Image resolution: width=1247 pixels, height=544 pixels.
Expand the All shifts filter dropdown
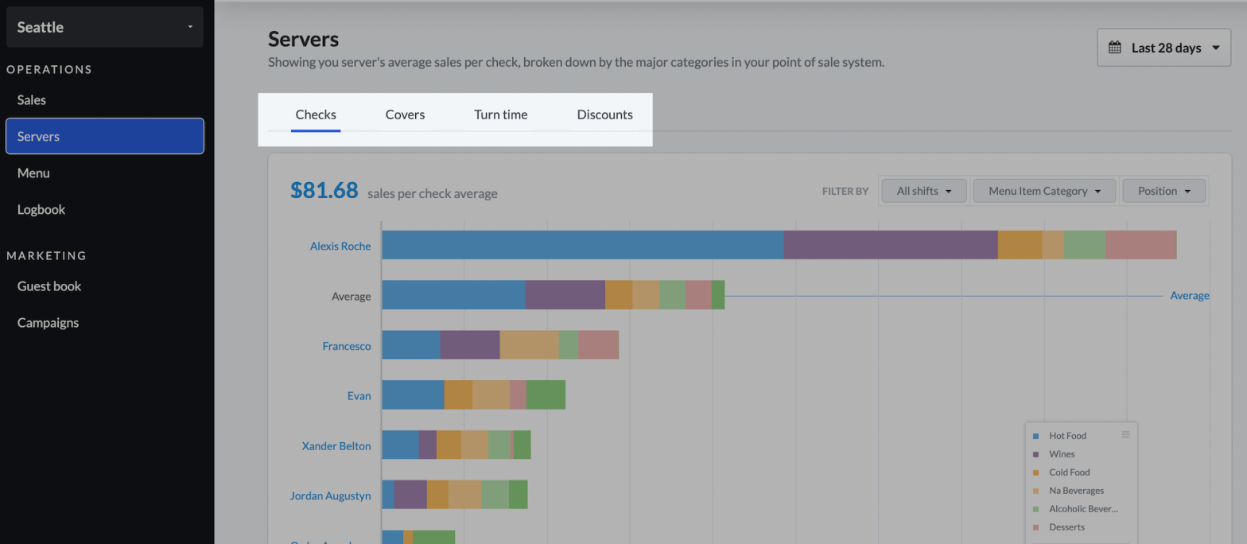tap(923, 191)
